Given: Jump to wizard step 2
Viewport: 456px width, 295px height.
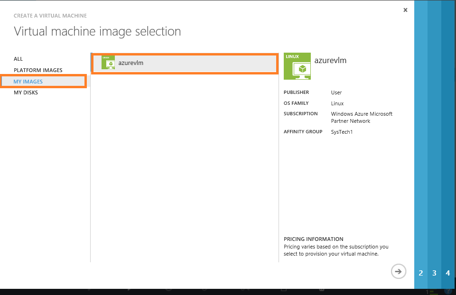Looking at the screenshot, I should [421, 273].
